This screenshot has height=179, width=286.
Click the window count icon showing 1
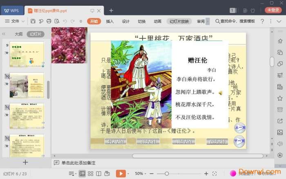pos(233,11)
